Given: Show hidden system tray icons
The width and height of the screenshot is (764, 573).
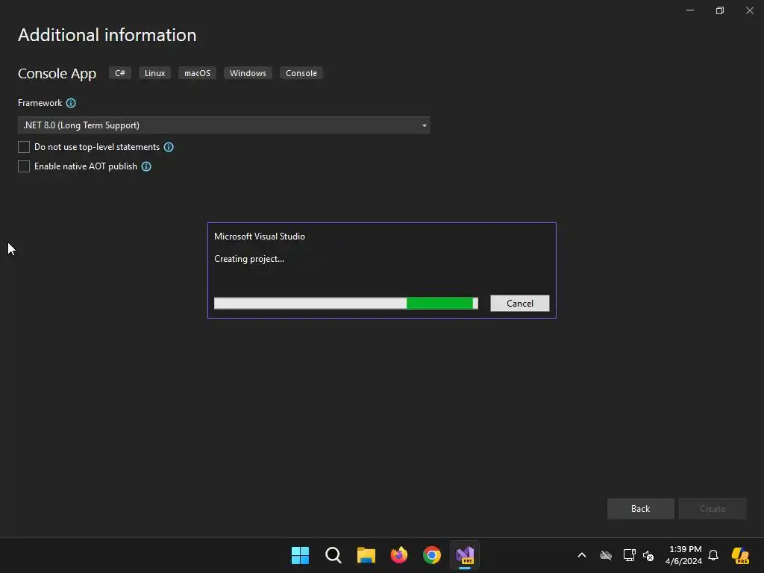Looking at the screenshot, I should click(582, 555).
